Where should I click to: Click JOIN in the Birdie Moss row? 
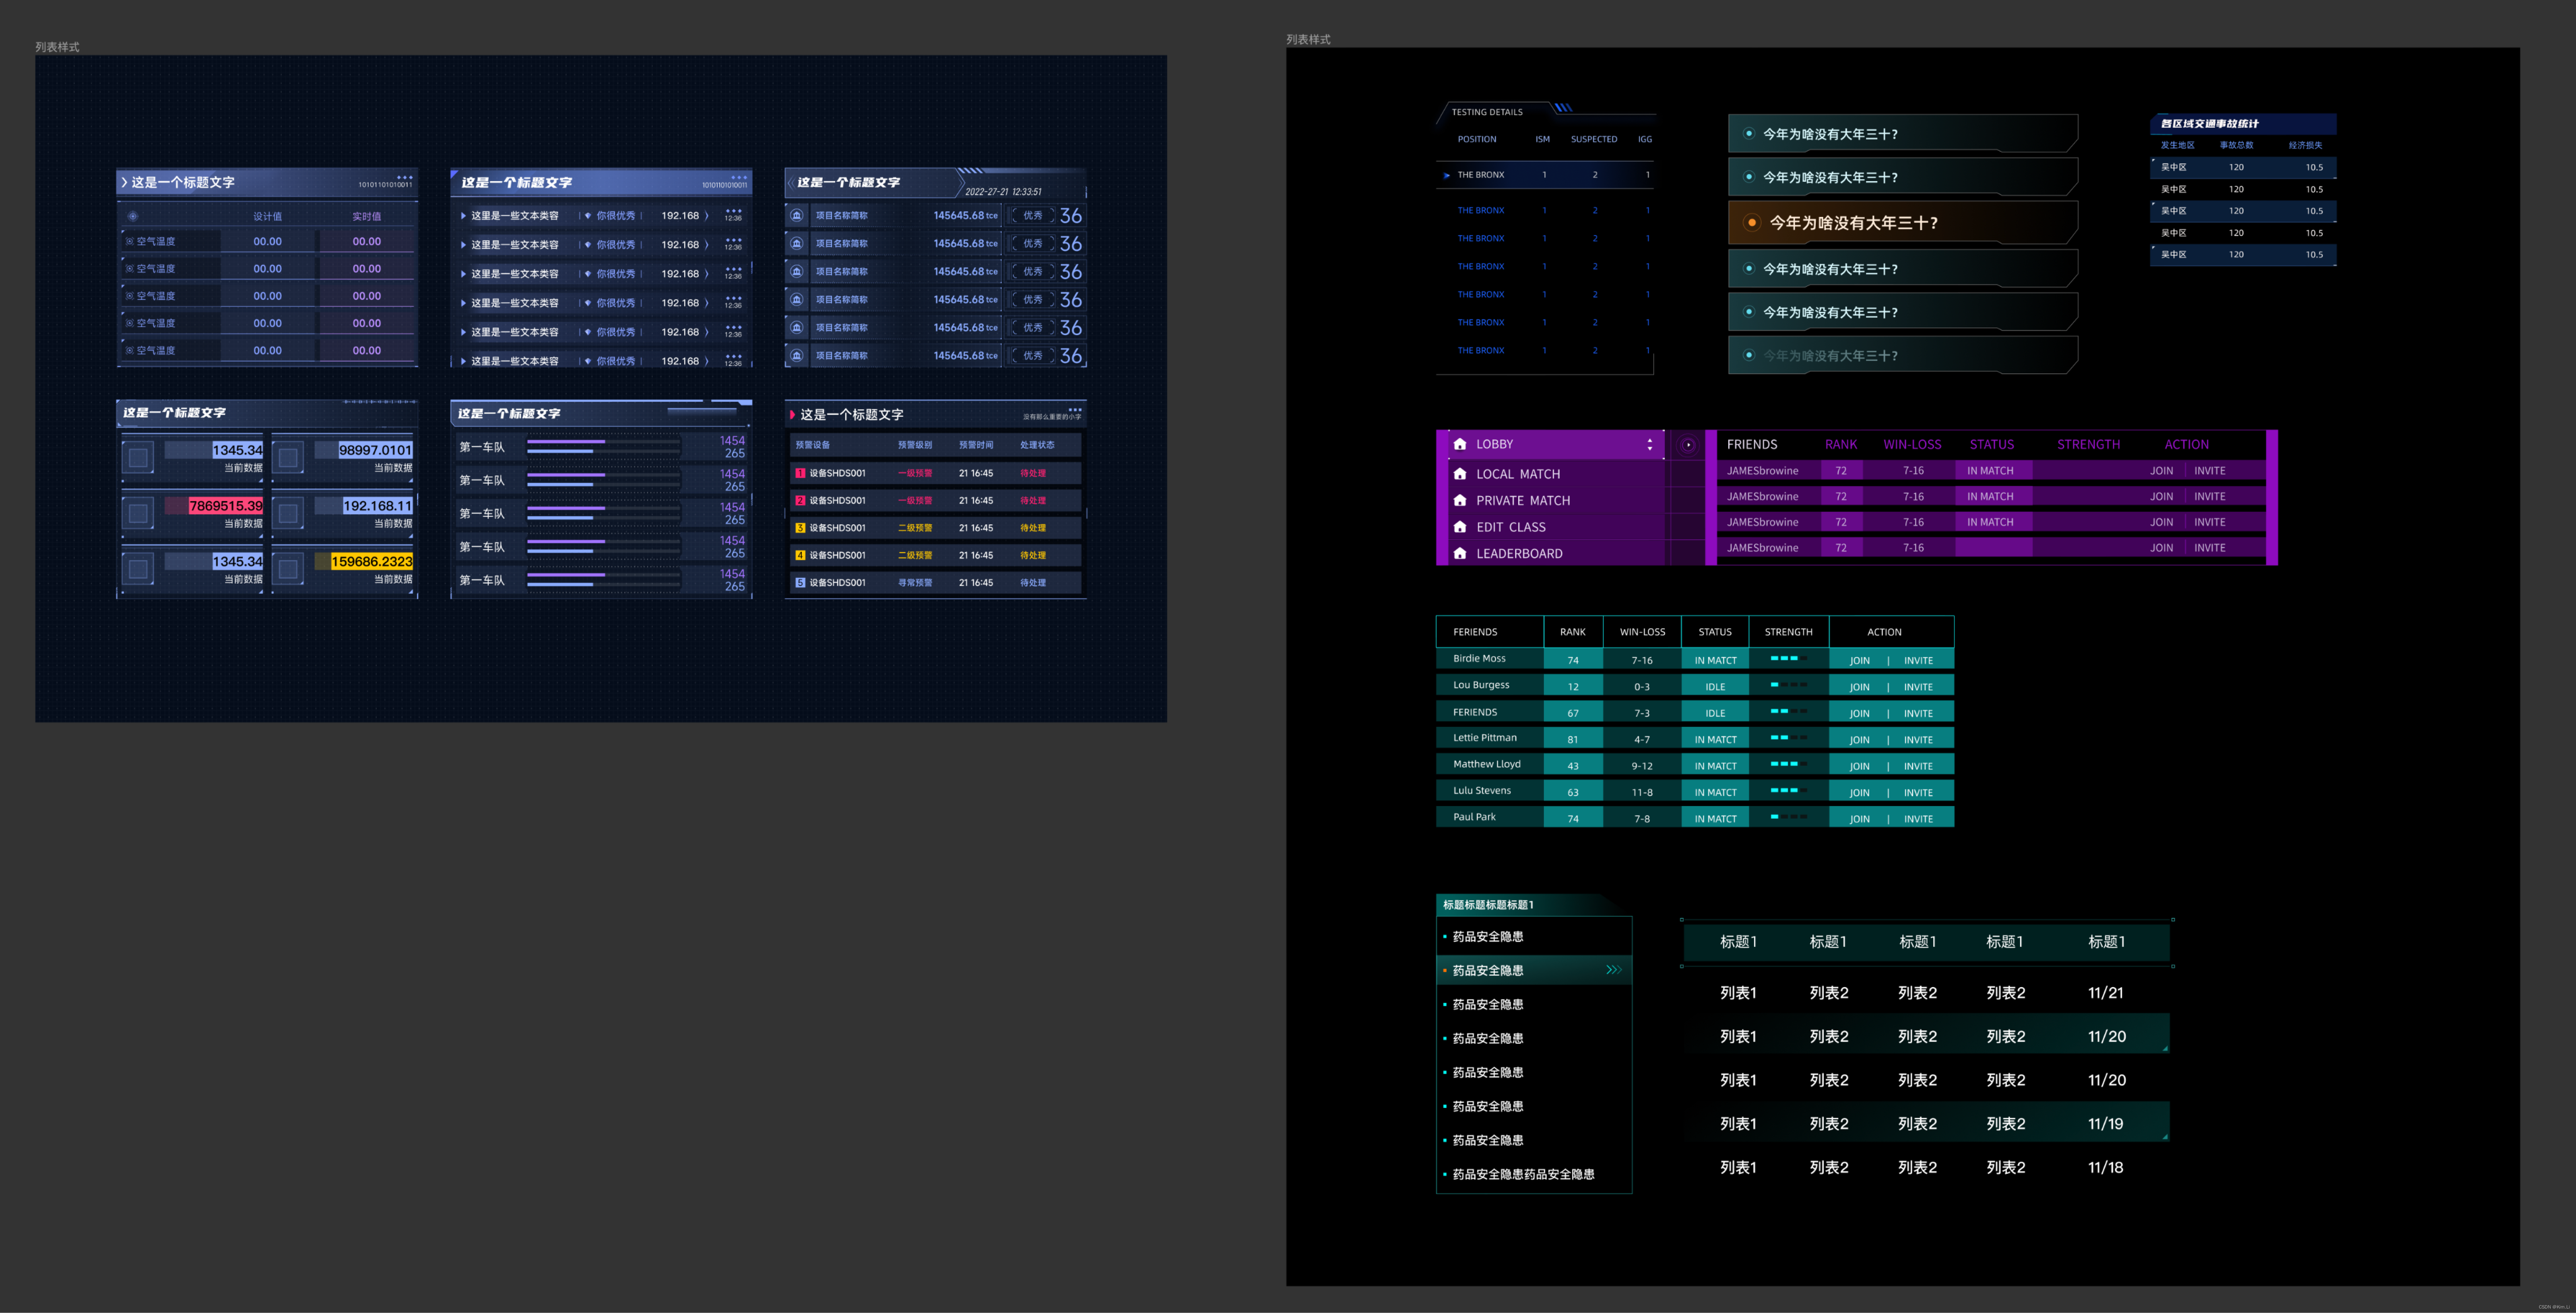(x=1859, y=660)
